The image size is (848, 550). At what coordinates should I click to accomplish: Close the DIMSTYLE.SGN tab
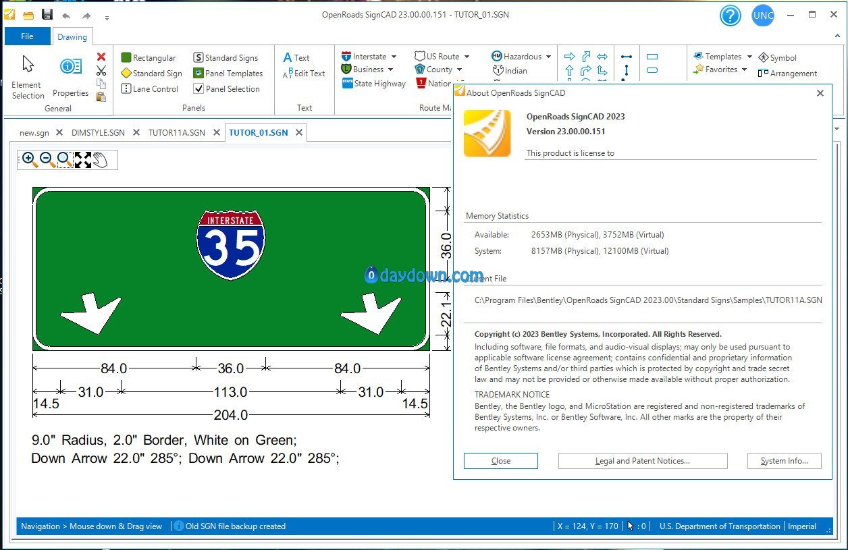(x=137, y=132)
